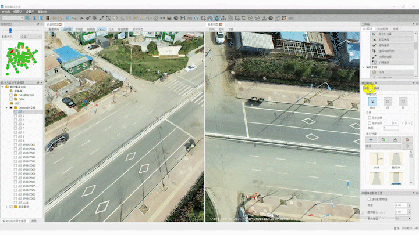
Task: Click the H-shaped bridge tool icon
Action: pos(183,18)
